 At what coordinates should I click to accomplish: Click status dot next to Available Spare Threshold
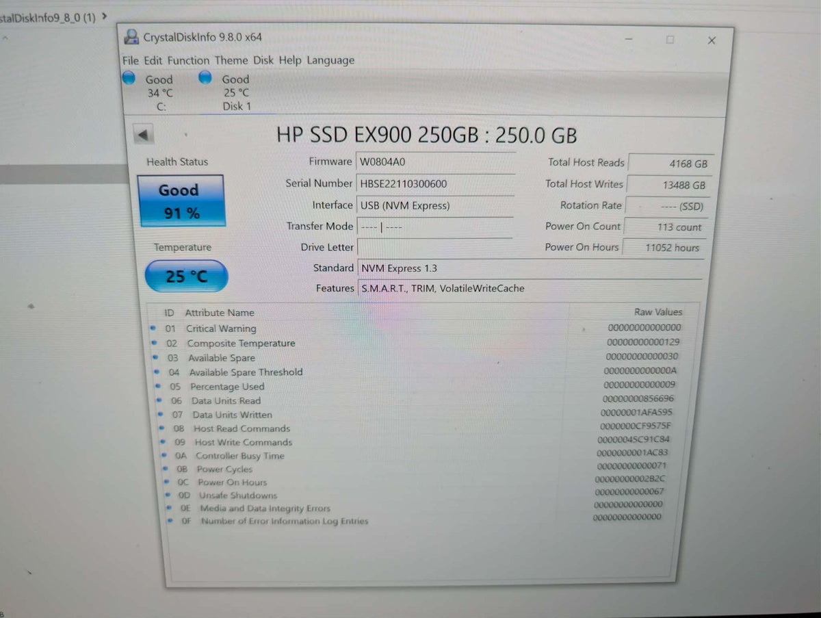click(157, 372)
